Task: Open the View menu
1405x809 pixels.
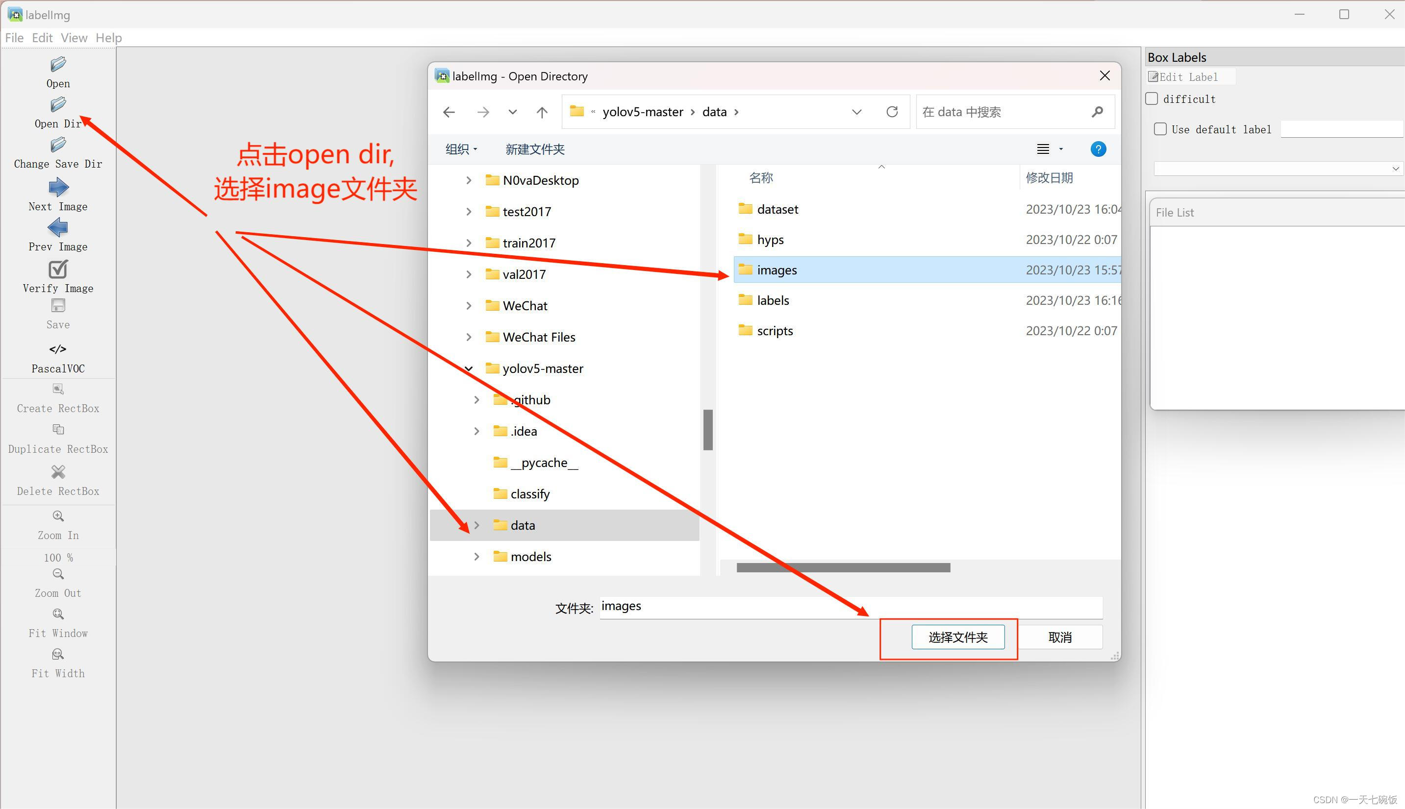Action: (74, 38)
